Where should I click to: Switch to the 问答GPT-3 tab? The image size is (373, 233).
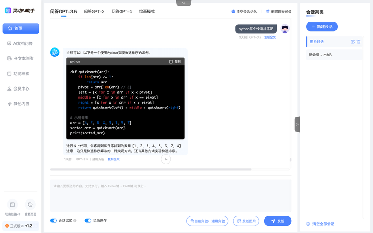(x=94, y=11)
